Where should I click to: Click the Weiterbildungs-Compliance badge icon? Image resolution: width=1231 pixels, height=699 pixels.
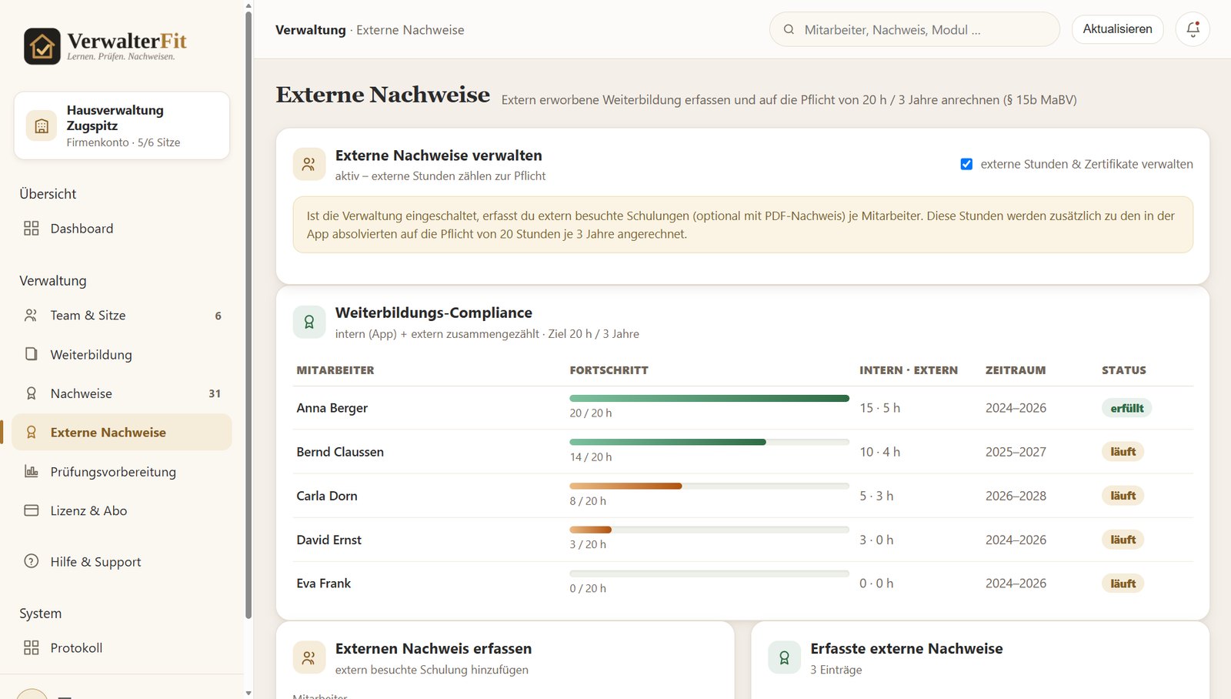pos(309,322)
